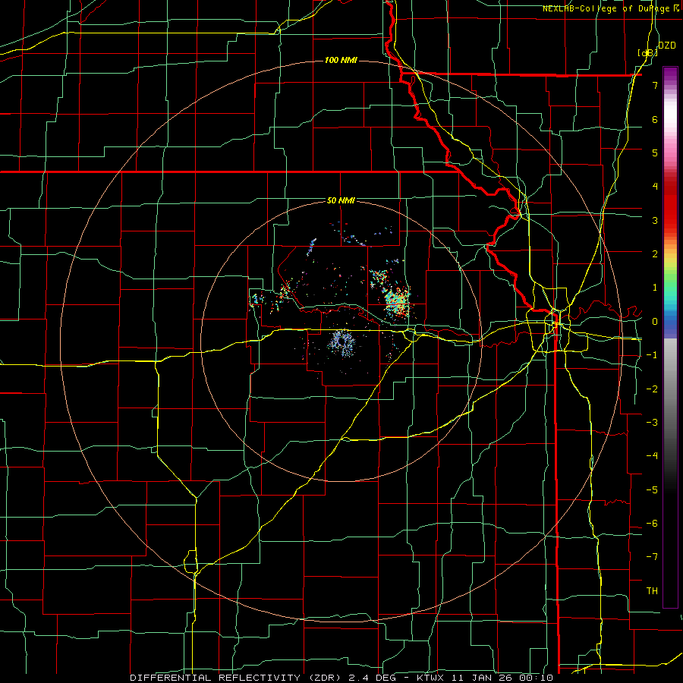Viewport: 683px width, 683px height.
Task: Click the TH threshold label on the scale
Action: (652, 591)
